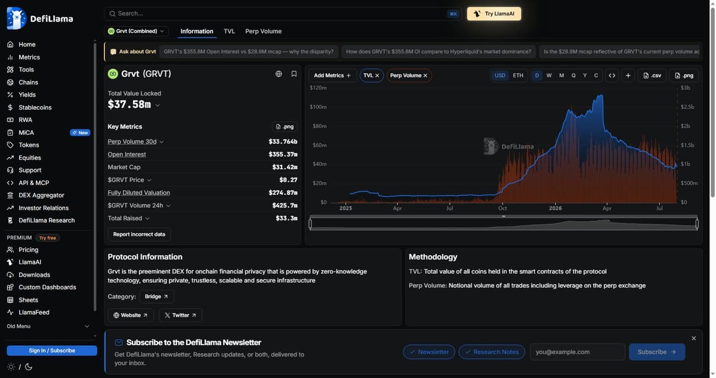Switch chart denomination to ETH
The image size is (716, 378).
click(518, 76)
